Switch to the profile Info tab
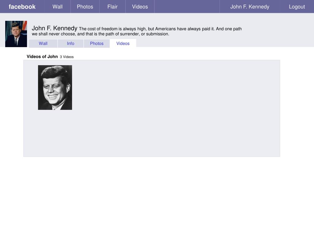 pos(71,43)
